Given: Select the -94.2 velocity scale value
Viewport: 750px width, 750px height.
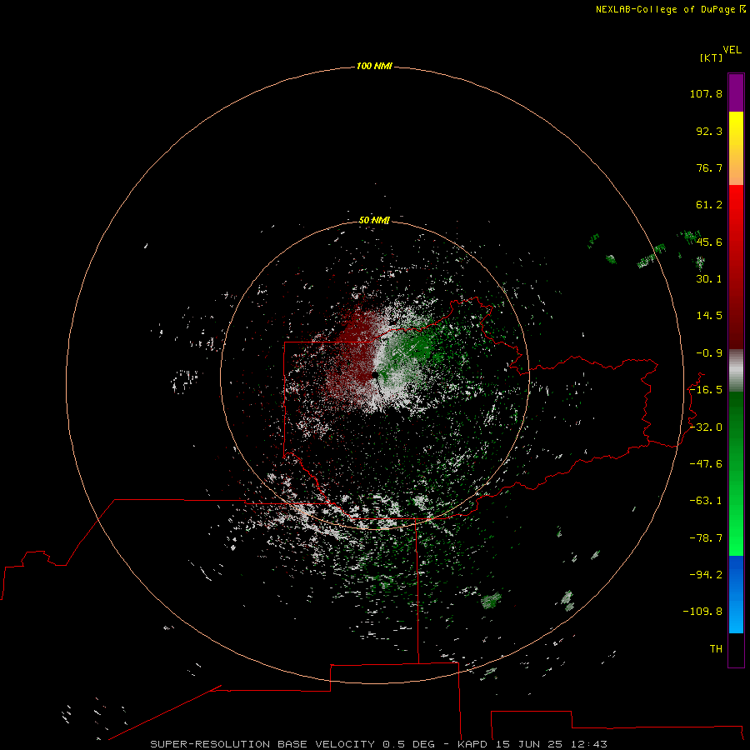Looking at the screenshot, I should pos(706,574).
